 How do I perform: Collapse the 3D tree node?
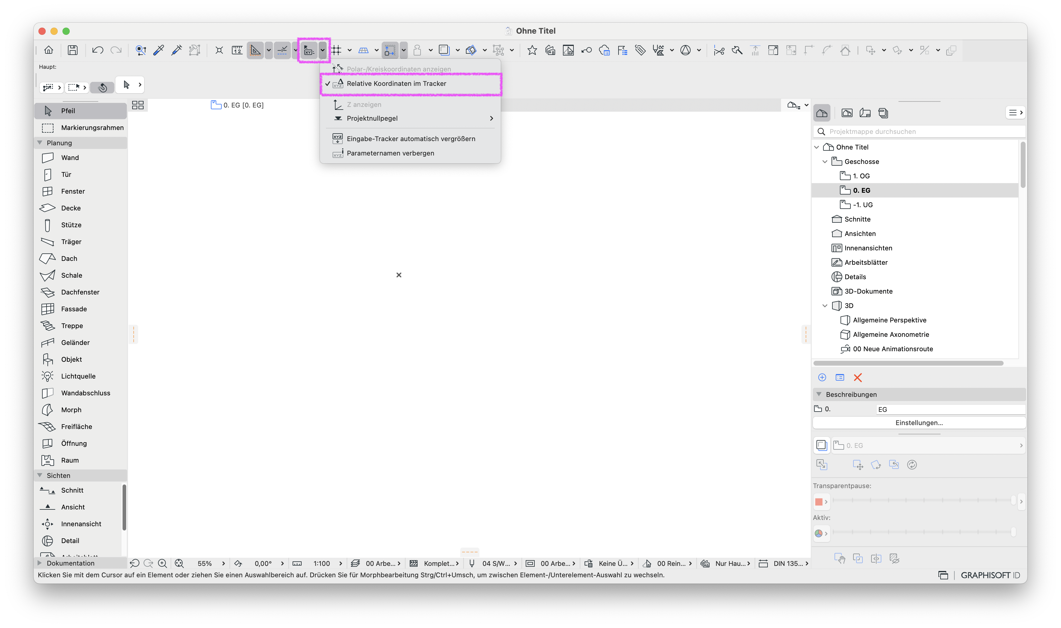[x=825, y=306]
